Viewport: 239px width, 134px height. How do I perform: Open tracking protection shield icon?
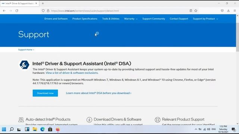coord(43,11)
